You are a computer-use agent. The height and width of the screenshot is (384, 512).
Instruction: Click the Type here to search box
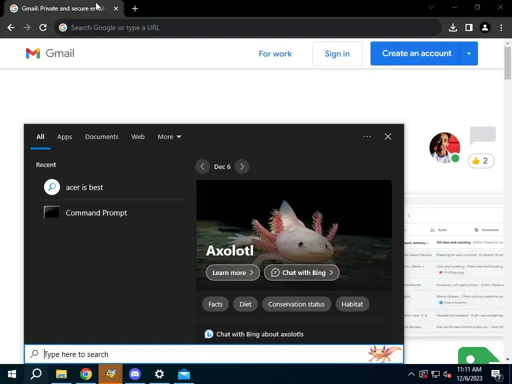[x=214, y=354]
